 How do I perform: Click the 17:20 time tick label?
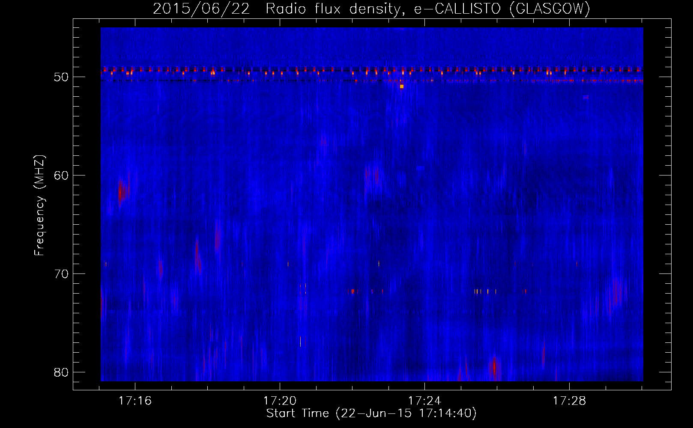[280, 401]
